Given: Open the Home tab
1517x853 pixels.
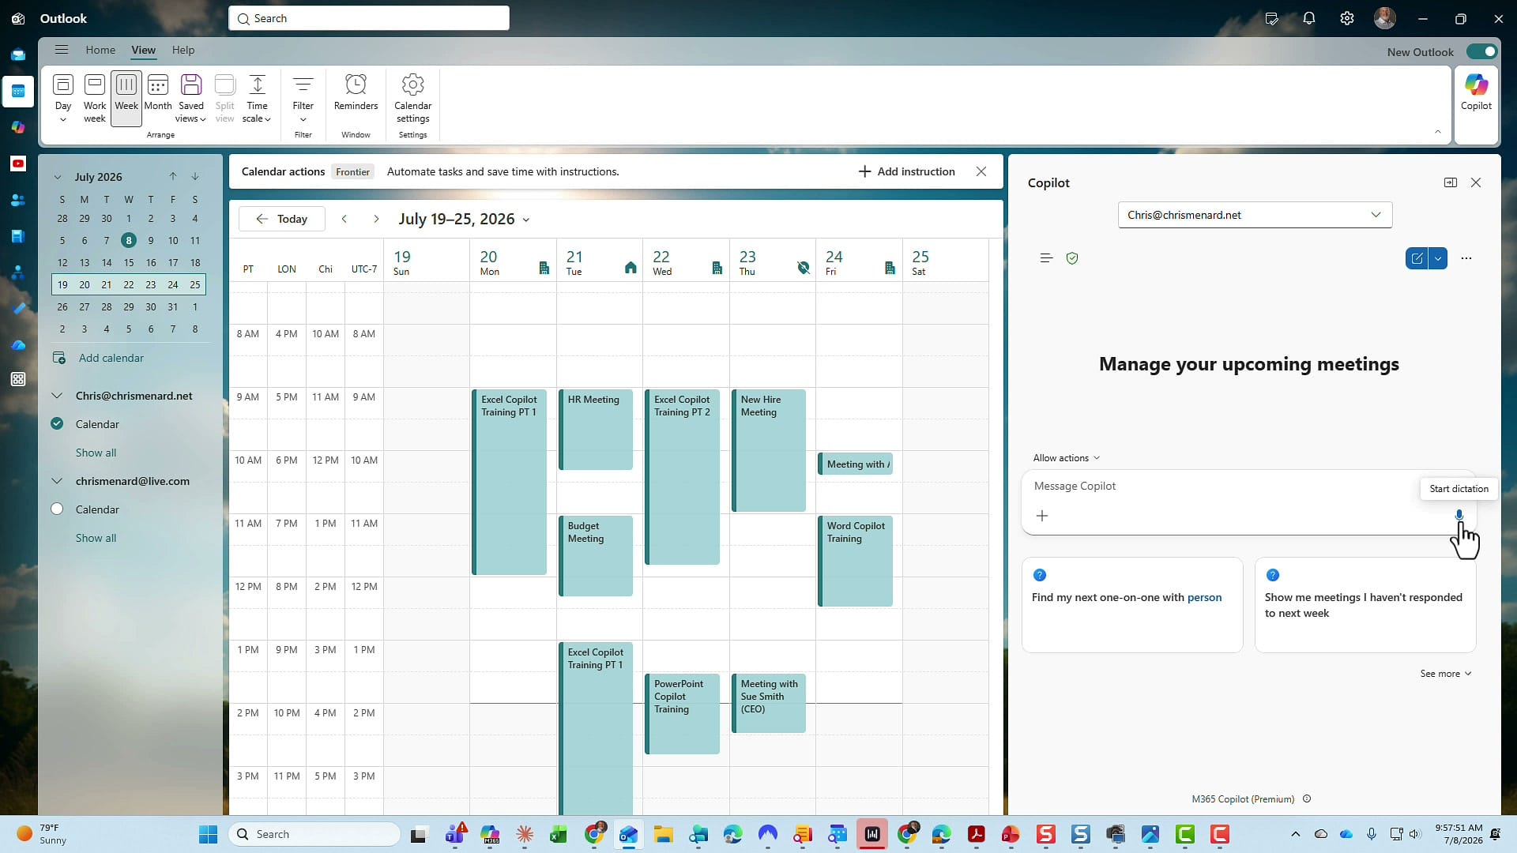Looking at the screenshot, I should (100, 50).
